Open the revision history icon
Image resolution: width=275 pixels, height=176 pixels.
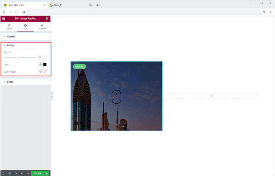coord(16,173)
